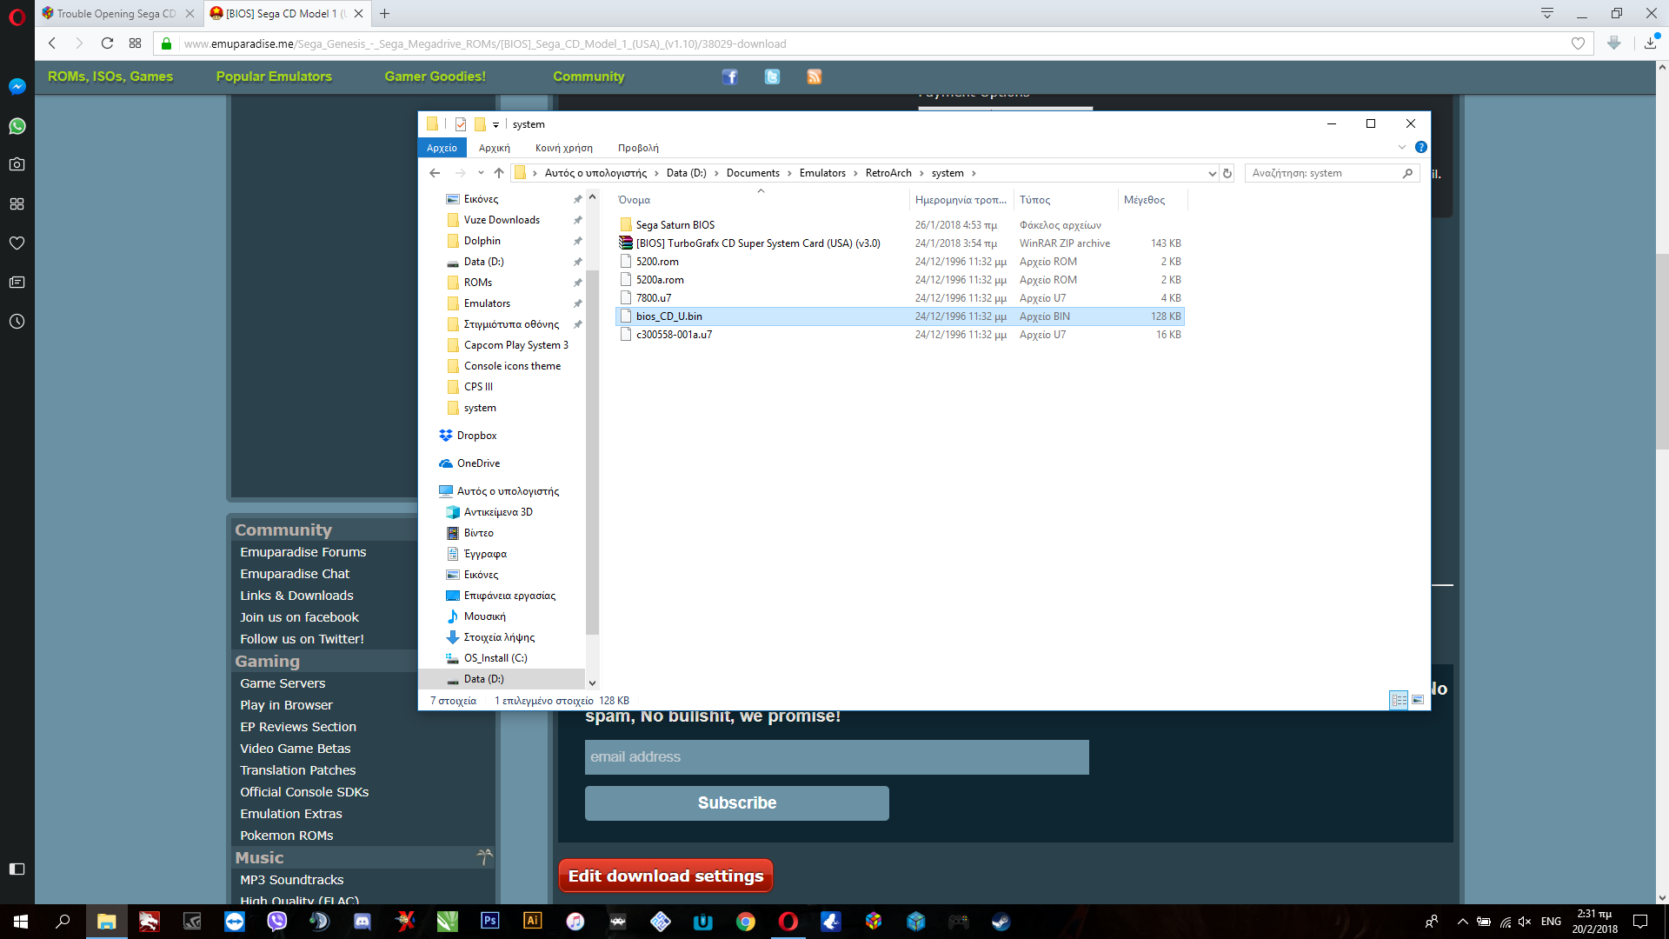
Task: Open quick access toolbar customize dropdown
Action: pyautogui.click(x=495, y=124)
